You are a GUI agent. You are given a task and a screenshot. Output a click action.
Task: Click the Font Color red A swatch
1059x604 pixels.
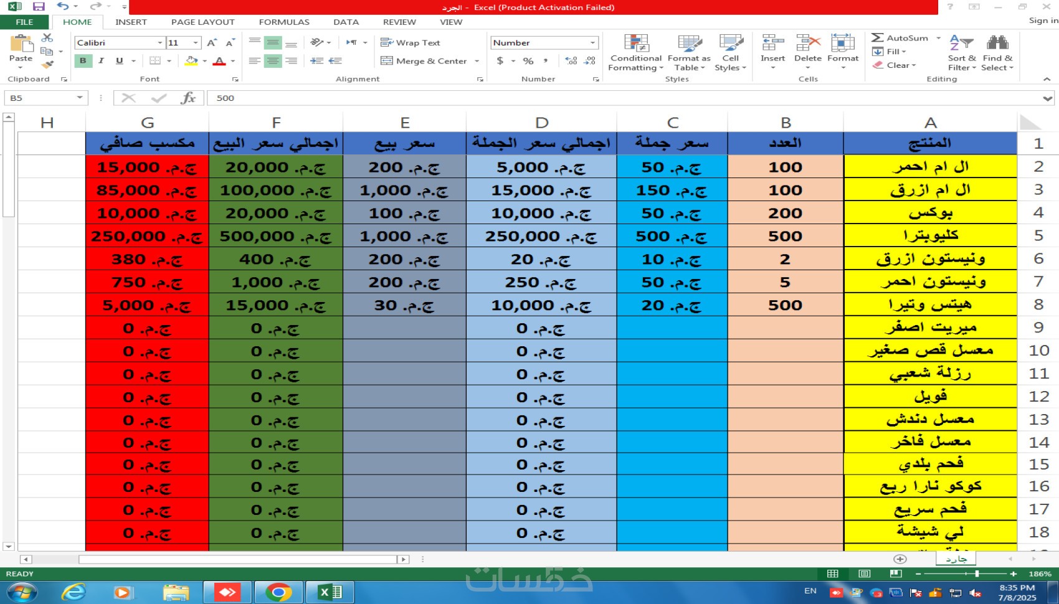(x=219, y=61)
